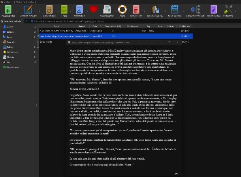The height and width of the screenshot is (177, 241).
Task: Sort by the Titolo column header
Action: 56,26
